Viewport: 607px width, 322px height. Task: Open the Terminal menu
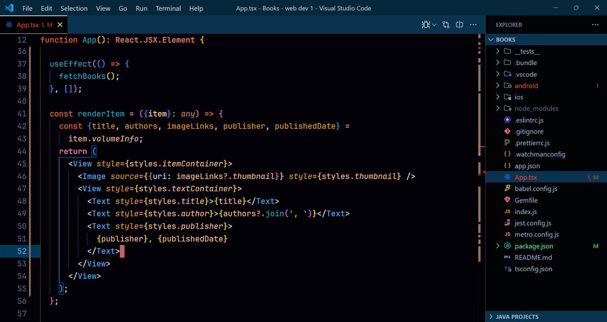(x=168, y=8)
